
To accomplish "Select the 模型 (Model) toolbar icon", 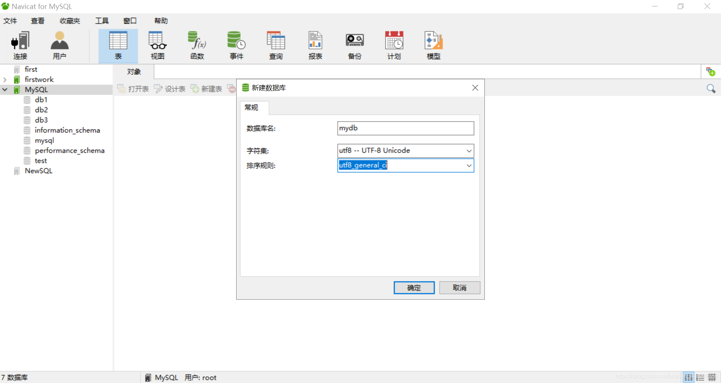I will pos(433,45).
